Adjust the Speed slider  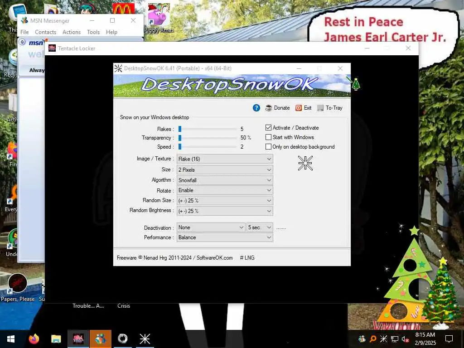[207, 147]
